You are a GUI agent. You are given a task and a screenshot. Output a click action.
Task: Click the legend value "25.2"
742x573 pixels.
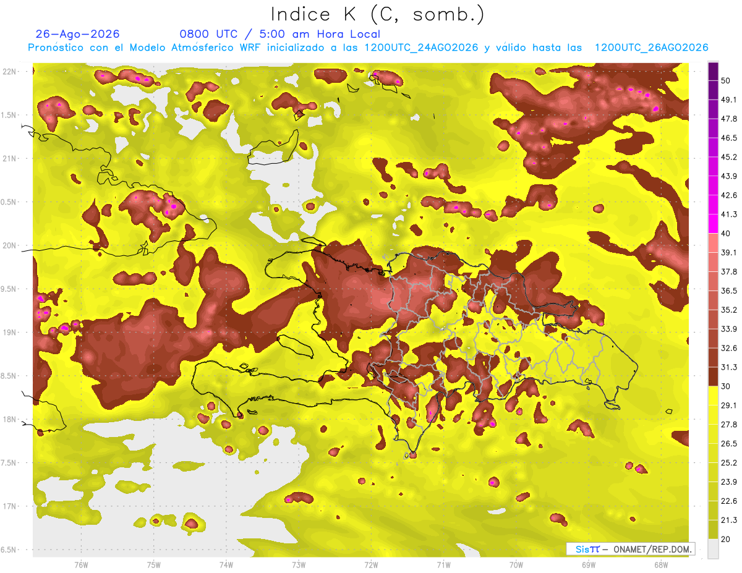pos(730,462)
